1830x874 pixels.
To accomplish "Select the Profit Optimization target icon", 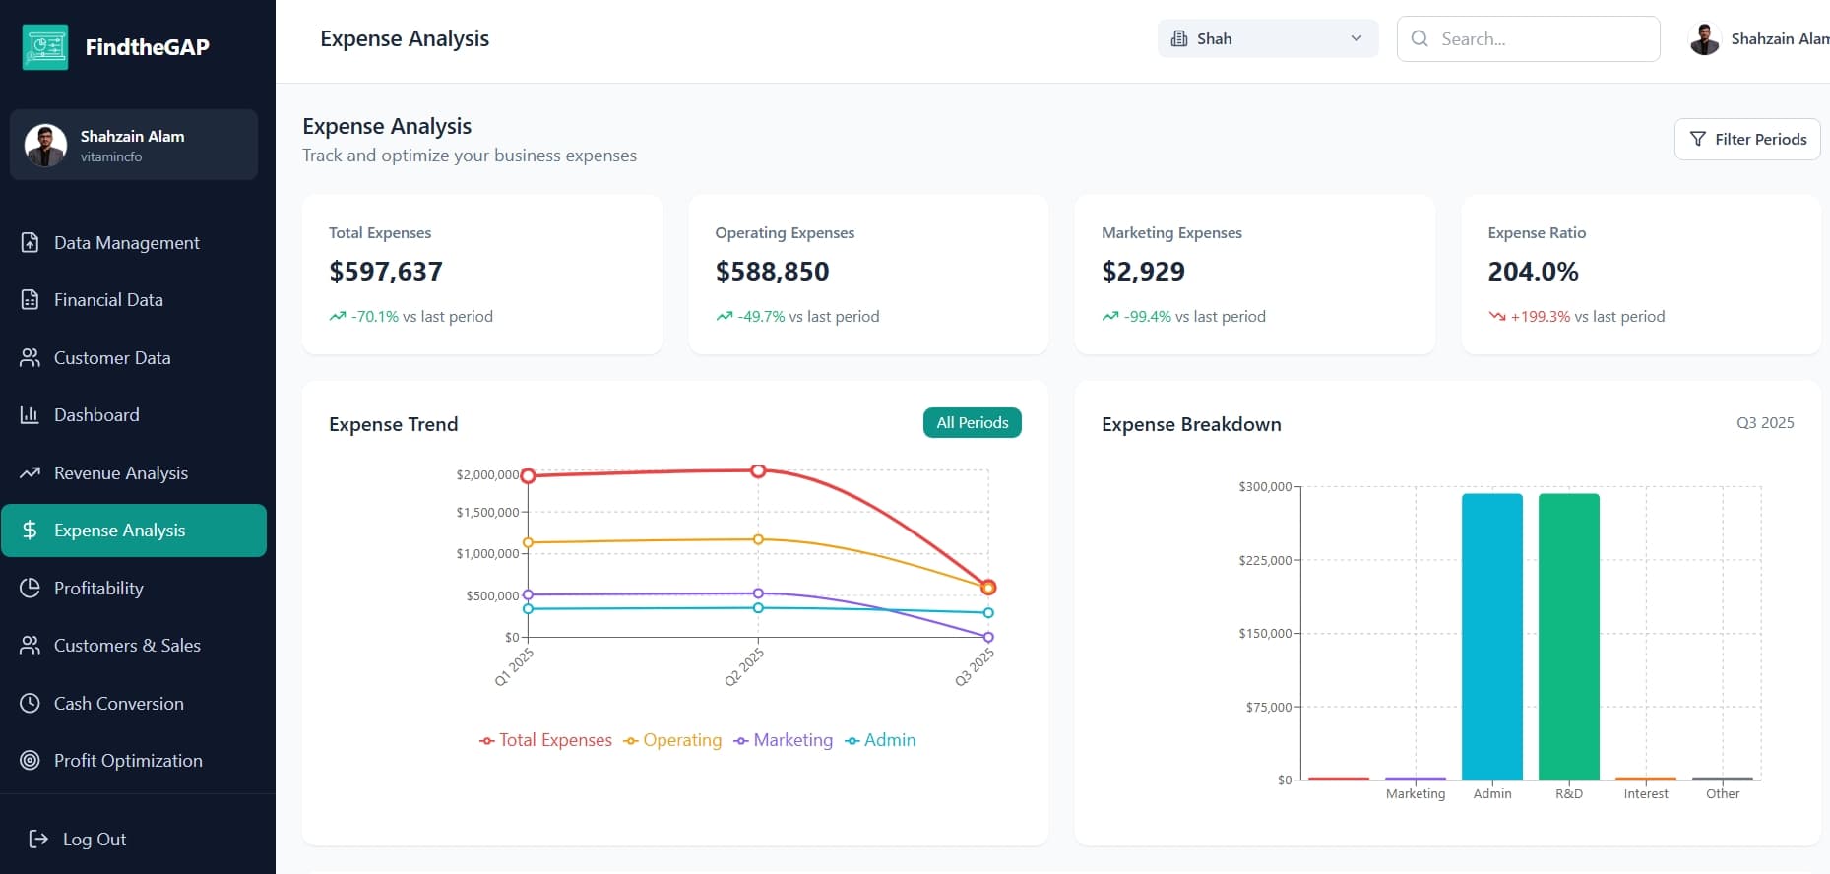I will [31, 760].
